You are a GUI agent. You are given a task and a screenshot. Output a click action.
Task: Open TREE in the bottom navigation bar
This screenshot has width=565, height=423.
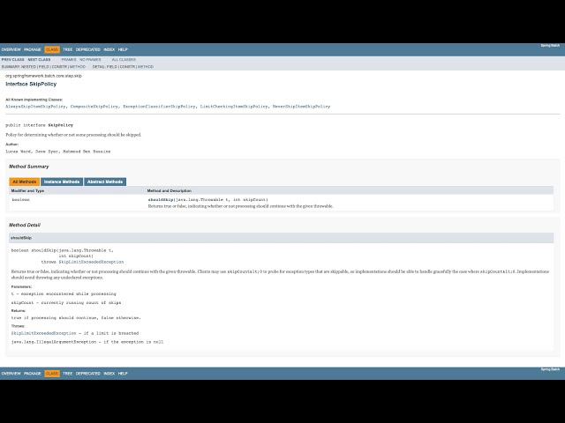tap(67, 374)
